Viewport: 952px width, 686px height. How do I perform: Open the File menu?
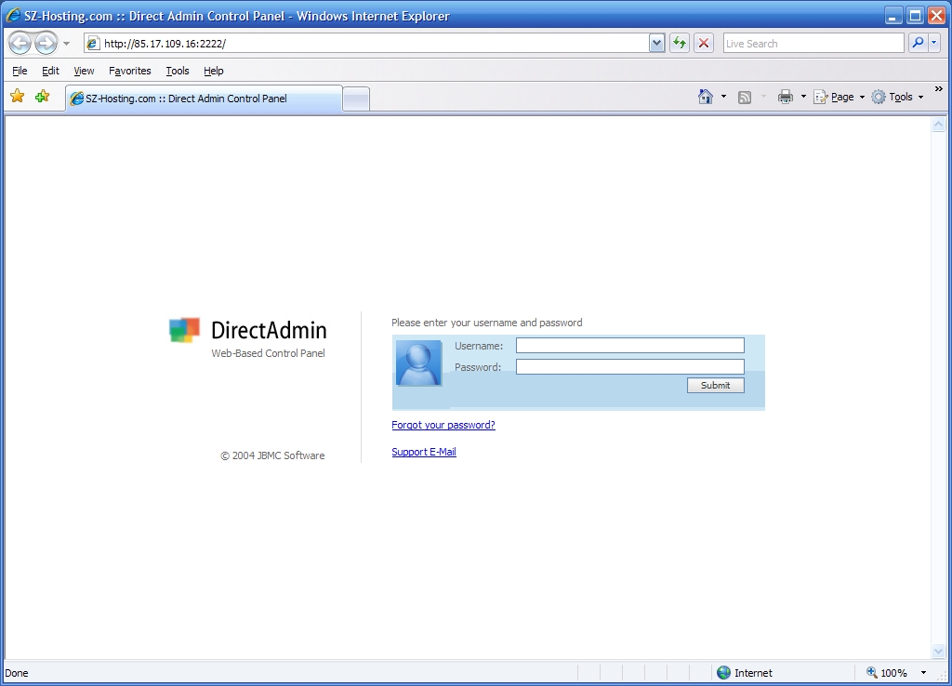20,71
